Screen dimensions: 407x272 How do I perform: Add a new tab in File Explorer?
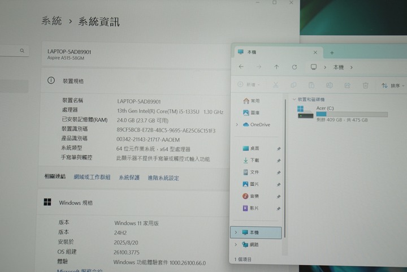[332, 53]
